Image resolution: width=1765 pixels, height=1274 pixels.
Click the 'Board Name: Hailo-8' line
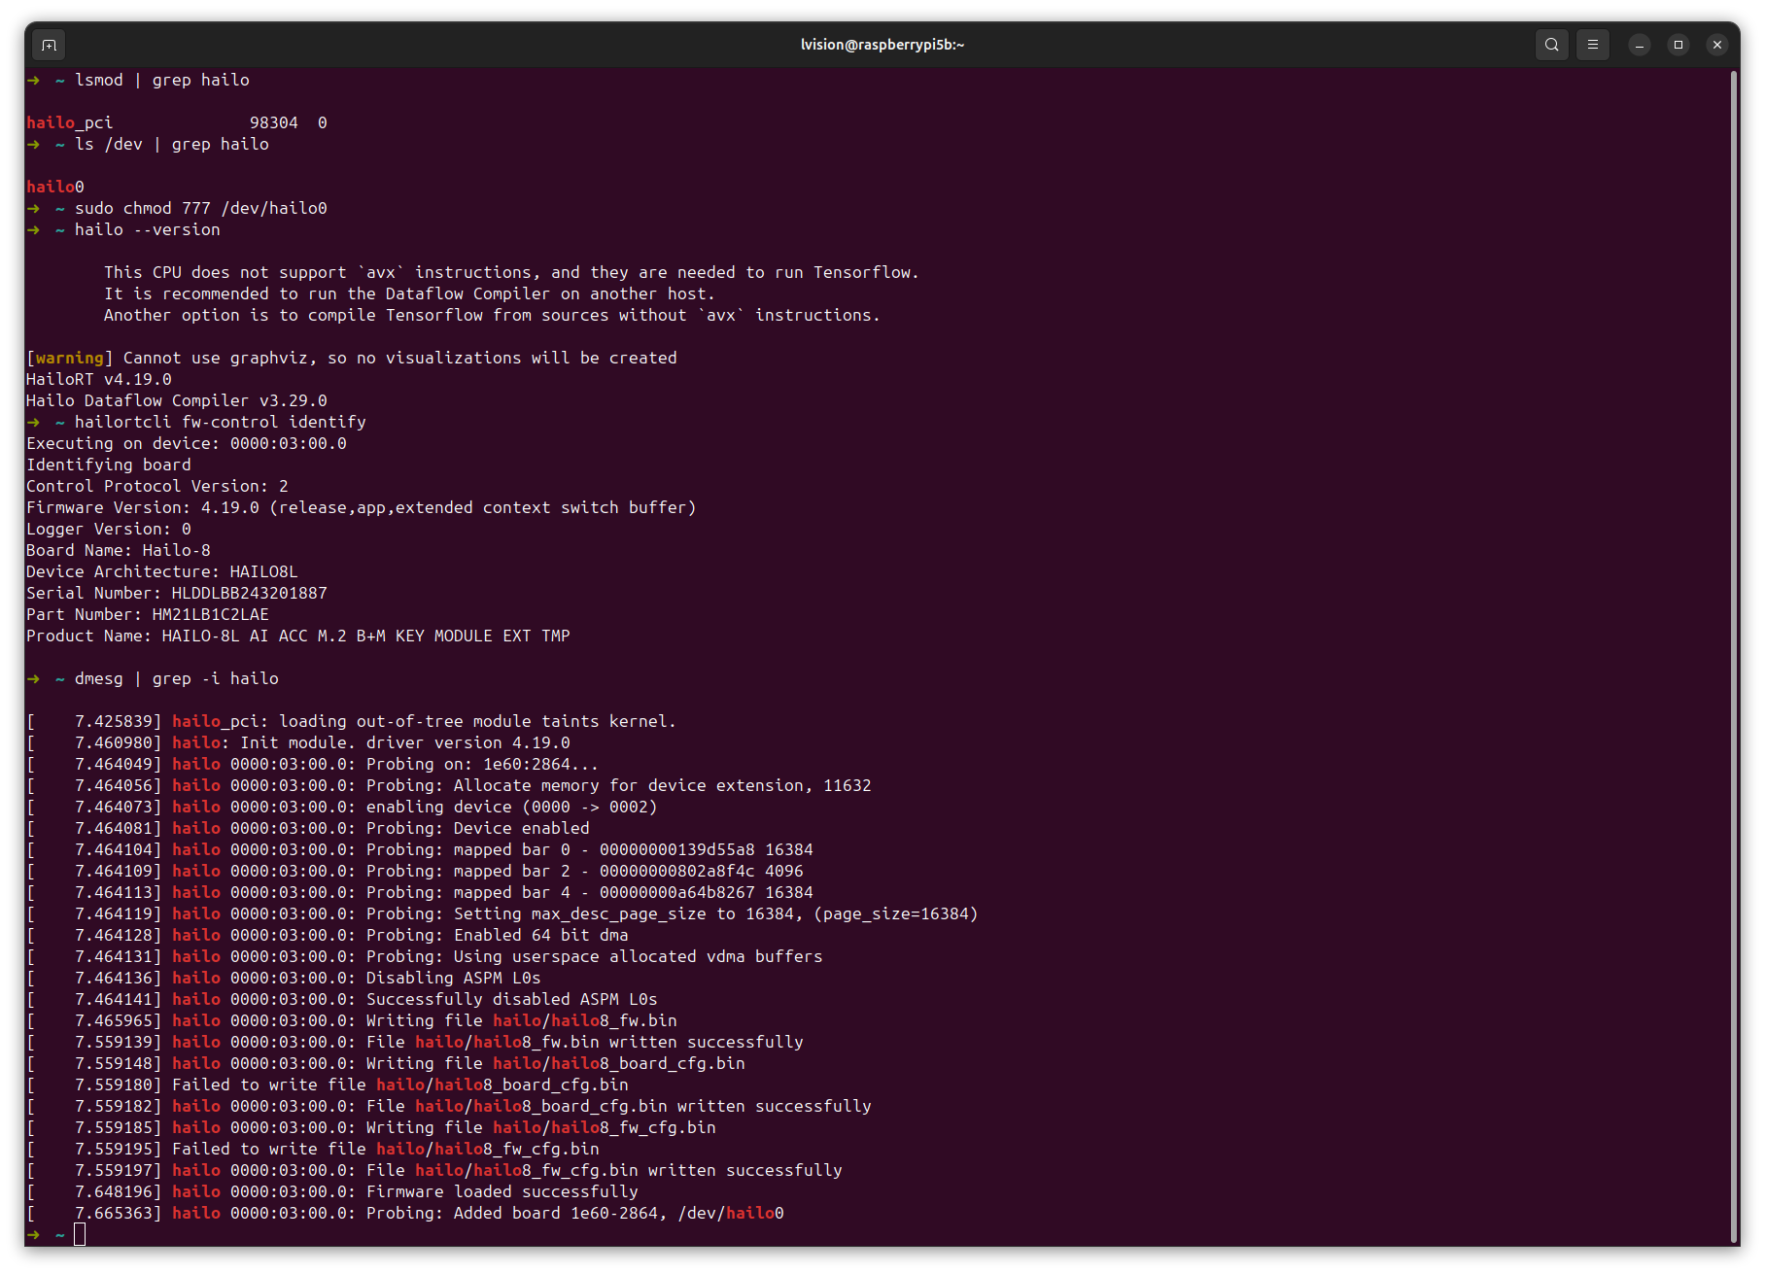point(119,551)
